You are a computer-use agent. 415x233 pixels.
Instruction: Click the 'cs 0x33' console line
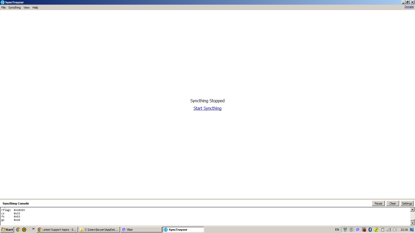click(11, 213)
